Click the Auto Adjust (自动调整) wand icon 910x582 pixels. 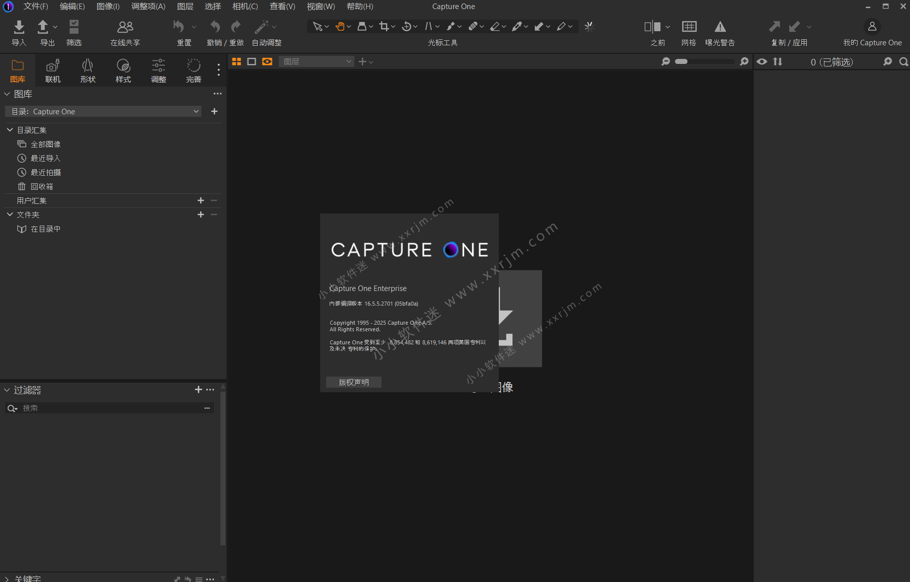(x=261, y=27)
